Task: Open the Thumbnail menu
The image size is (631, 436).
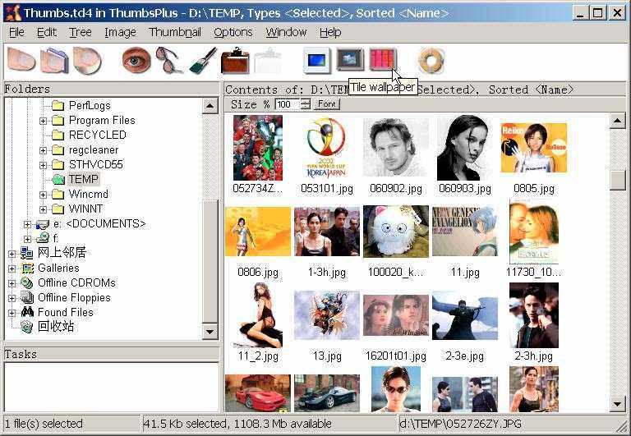Action: click(x=175, y=32)
